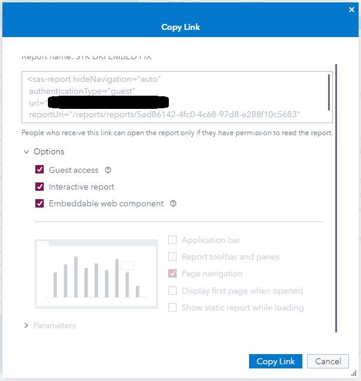Check Report toolbar and panes option
Image resolution: width=361 pixels, height=381 pixels.
tap(172, 257)
